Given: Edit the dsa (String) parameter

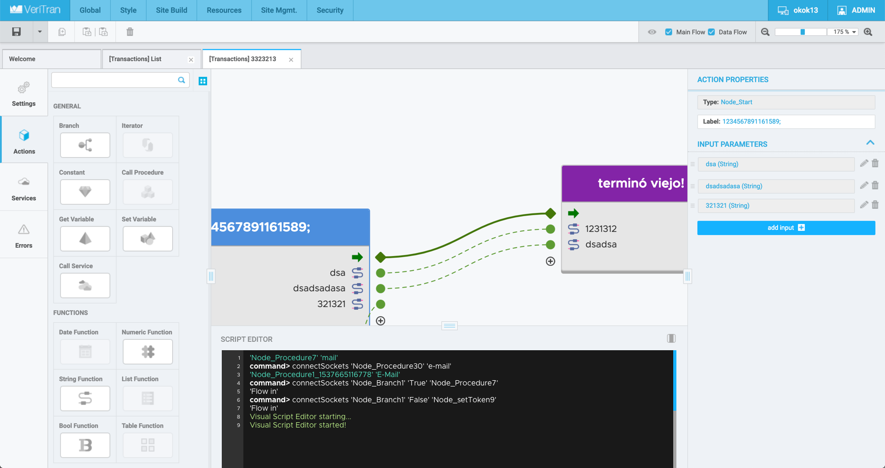Looking at the screenshot, I should click(x=864, y=164).
